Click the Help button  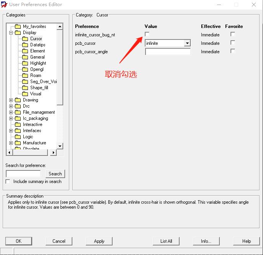(247, 241)
